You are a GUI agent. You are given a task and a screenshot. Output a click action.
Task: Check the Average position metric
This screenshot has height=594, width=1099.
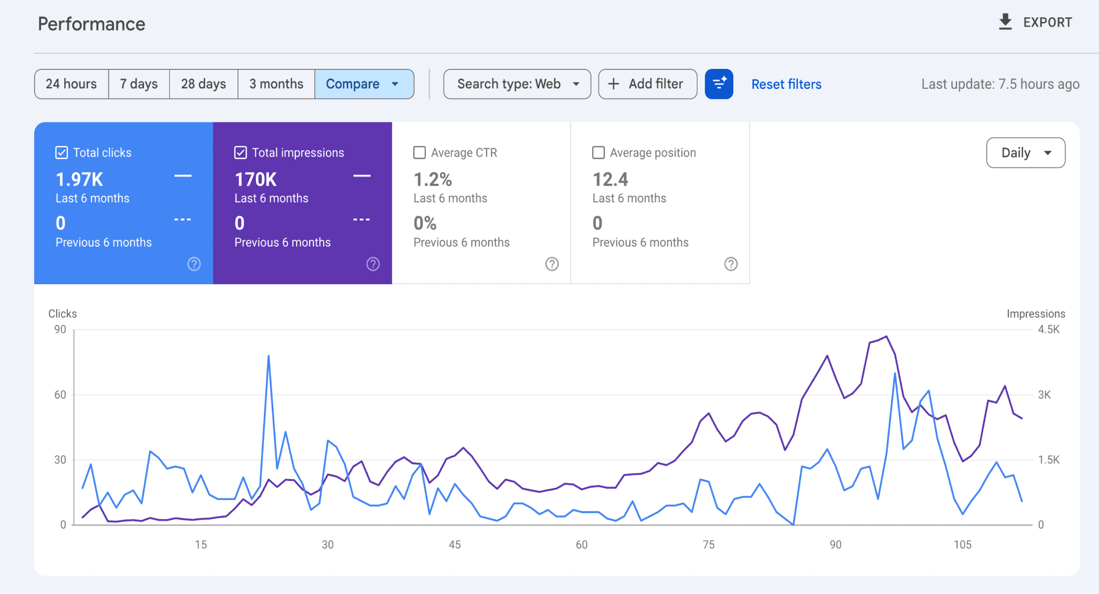(598, 152)
